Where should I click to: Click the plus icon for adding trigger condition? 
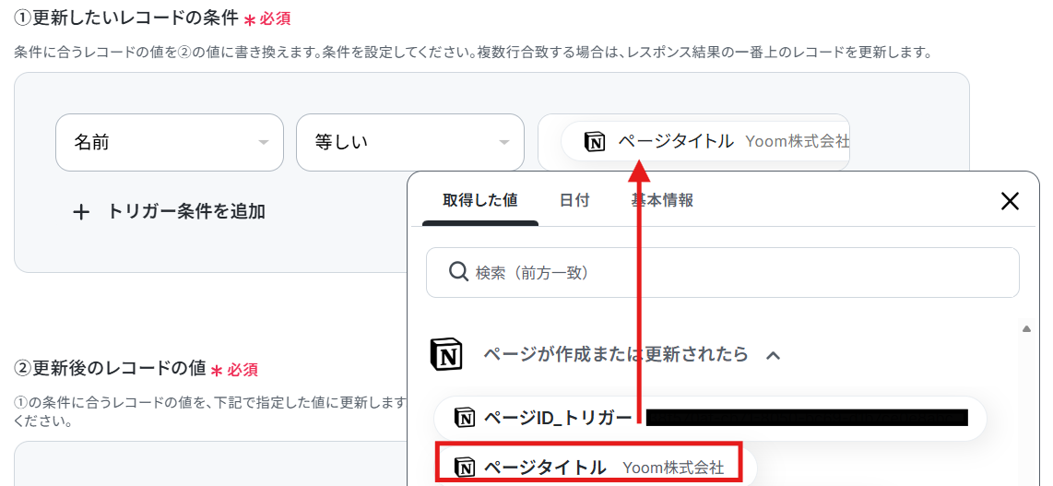[81, 213]
